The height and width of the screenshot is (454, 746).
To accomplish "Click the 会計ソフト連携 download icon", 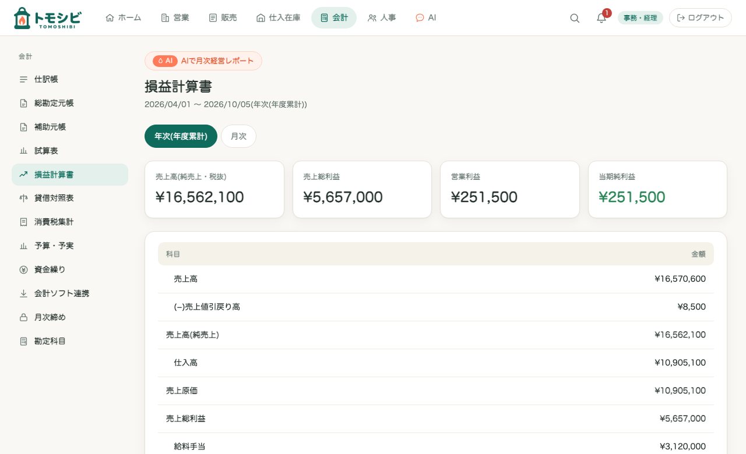I will pos(24,293).
